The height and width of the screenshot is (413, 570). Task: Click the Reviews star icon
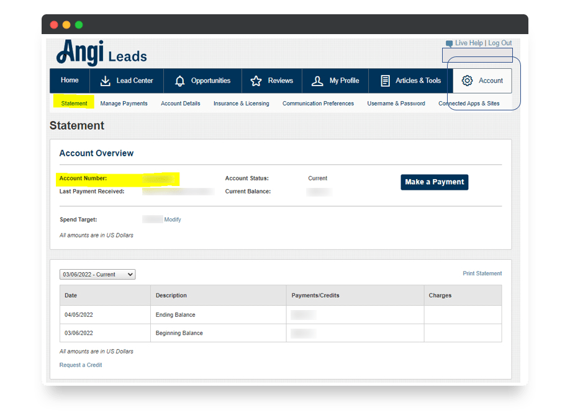[256, 80]
